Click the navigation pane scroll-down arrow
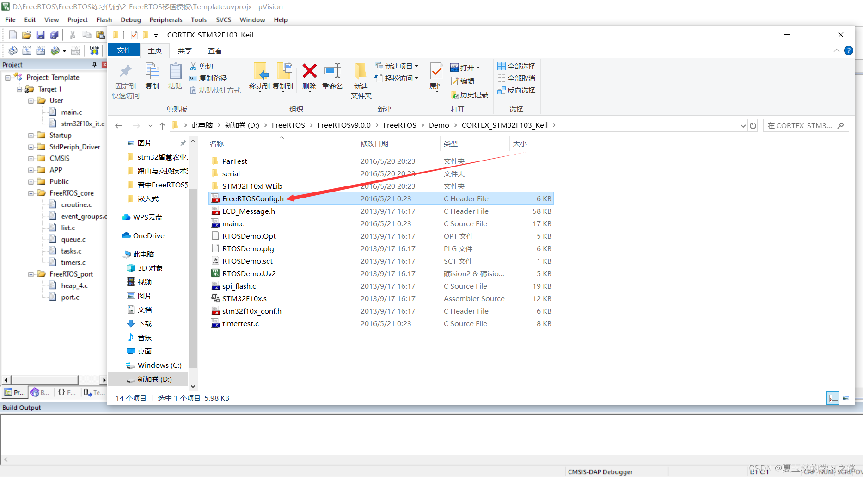This screenshot has width=863, height=477. pyautogui.click(x=193, y=386)
